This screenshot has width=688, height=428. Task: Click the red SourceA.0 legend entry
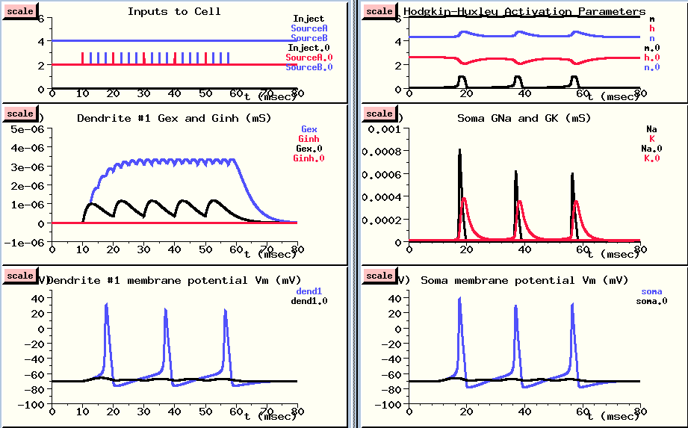(x=309, y=58)
